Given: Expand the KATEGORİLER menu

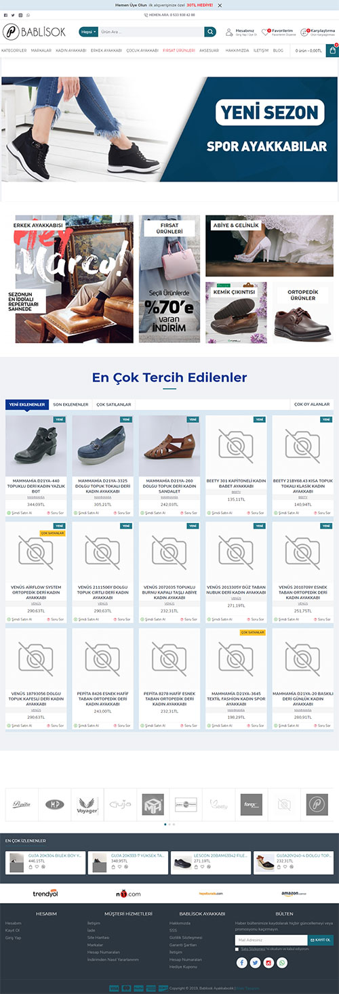Looking at the screenshot, I should point(14,50).
